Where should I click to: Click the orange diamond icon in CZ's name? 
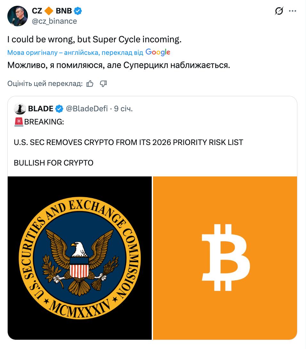click(x=48, y=11)
